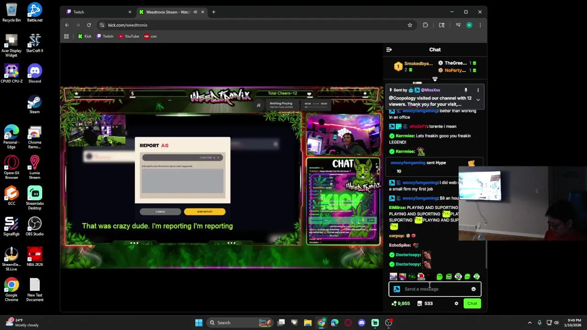Pick the green ghost quick emote
The width and height of the screenshot is (587, 330).
[x=439, y=276]
